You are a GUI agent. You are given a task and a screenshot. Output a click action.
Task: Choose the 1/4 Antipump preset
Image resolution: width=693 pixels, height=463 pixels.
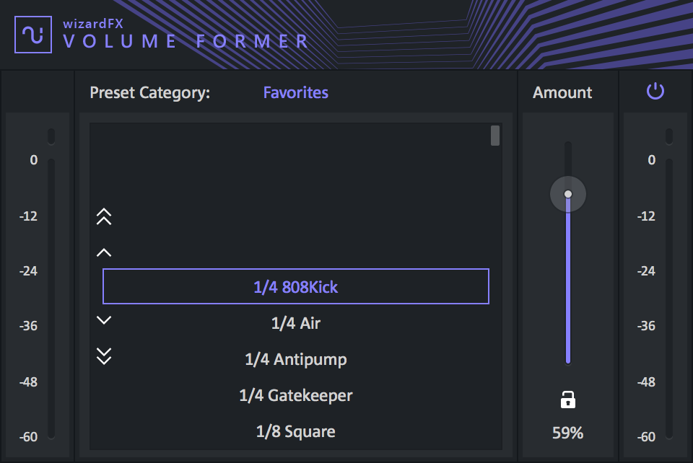(x=296, y=359)
